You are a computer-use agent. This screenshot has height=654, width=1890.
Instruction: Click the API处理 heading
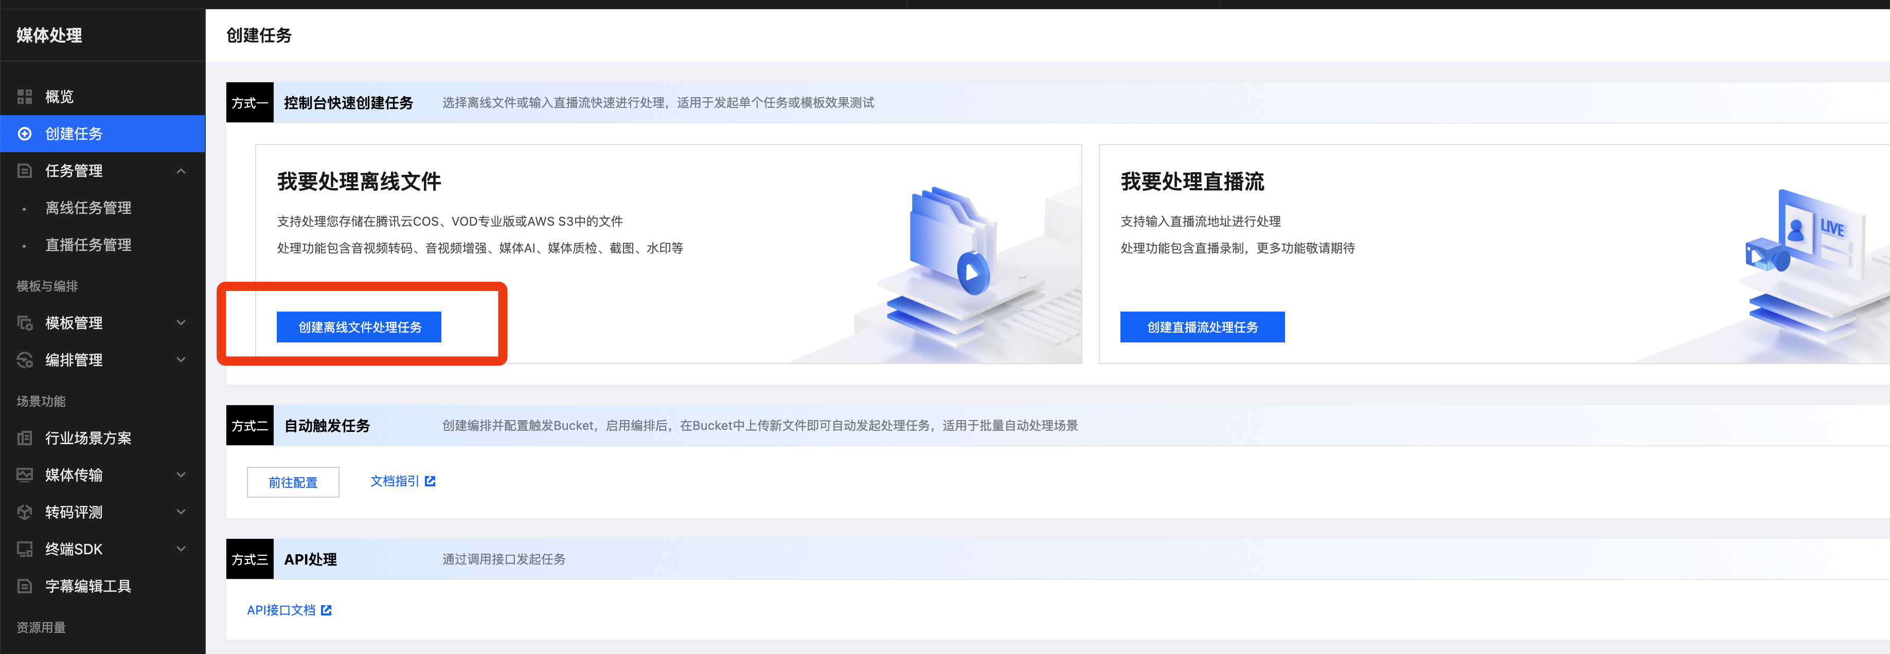[310, 559]
